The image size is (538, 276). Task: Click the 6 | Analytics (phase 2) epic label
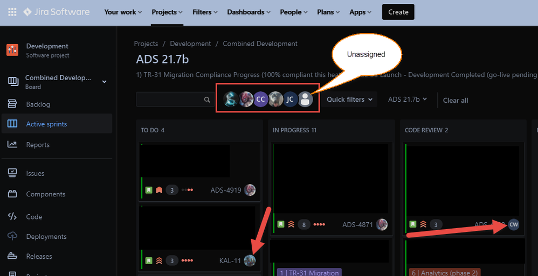(444, 273)
